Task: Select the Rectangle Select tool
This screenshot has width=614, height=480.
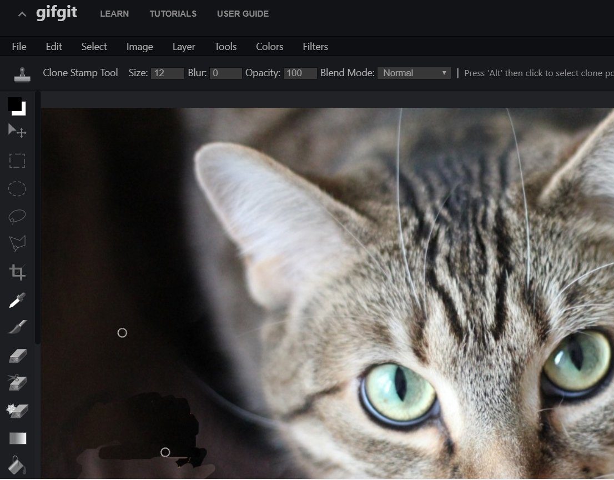Action: (17, 161)
